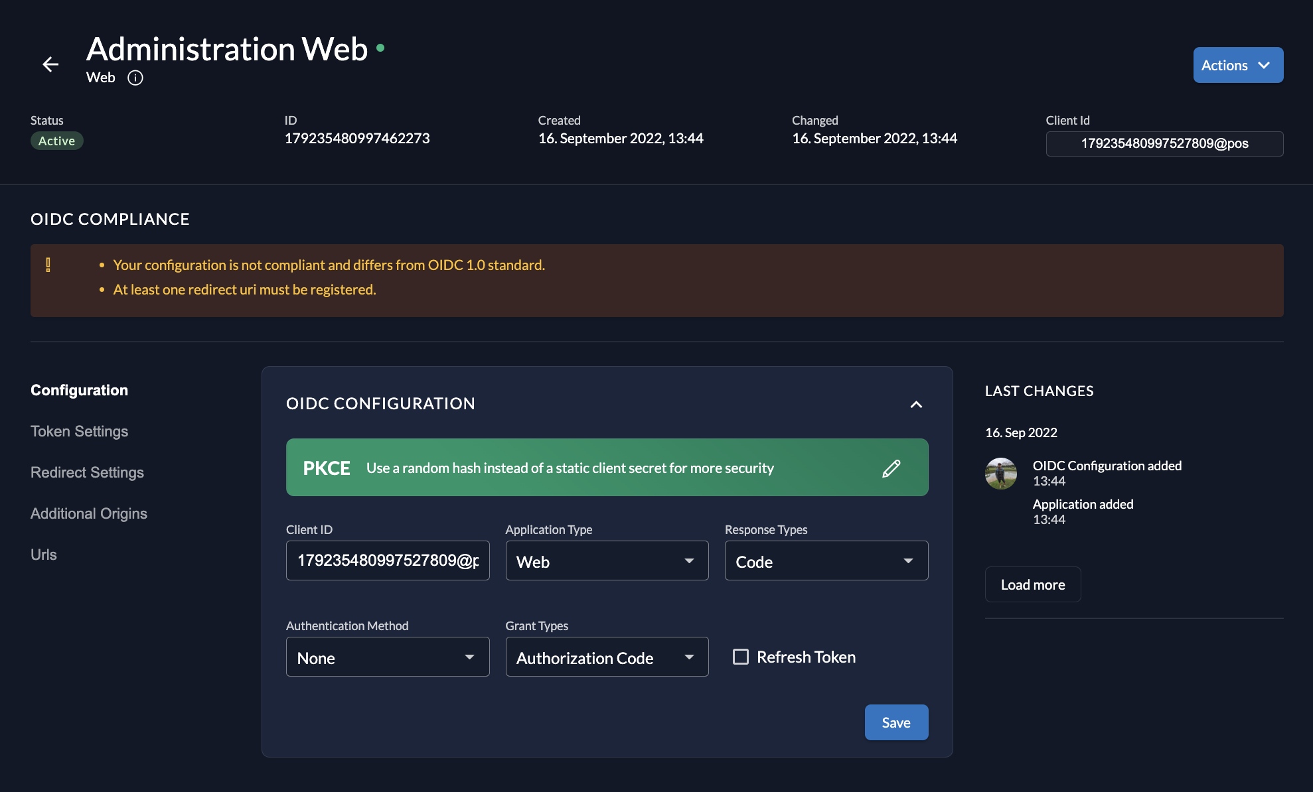Go to Redirect Settings section
Image resolution: width=1313 pixels, height=792 pixels.
tap(87, 472)
